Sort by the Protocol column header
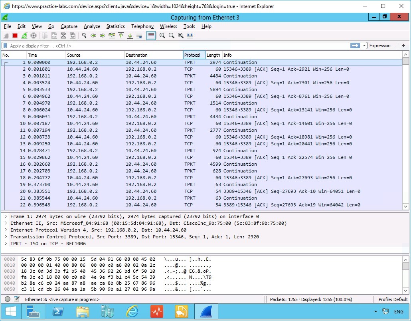Image resolution: width=411 pixels, height=321 pixels. [194, 55]
